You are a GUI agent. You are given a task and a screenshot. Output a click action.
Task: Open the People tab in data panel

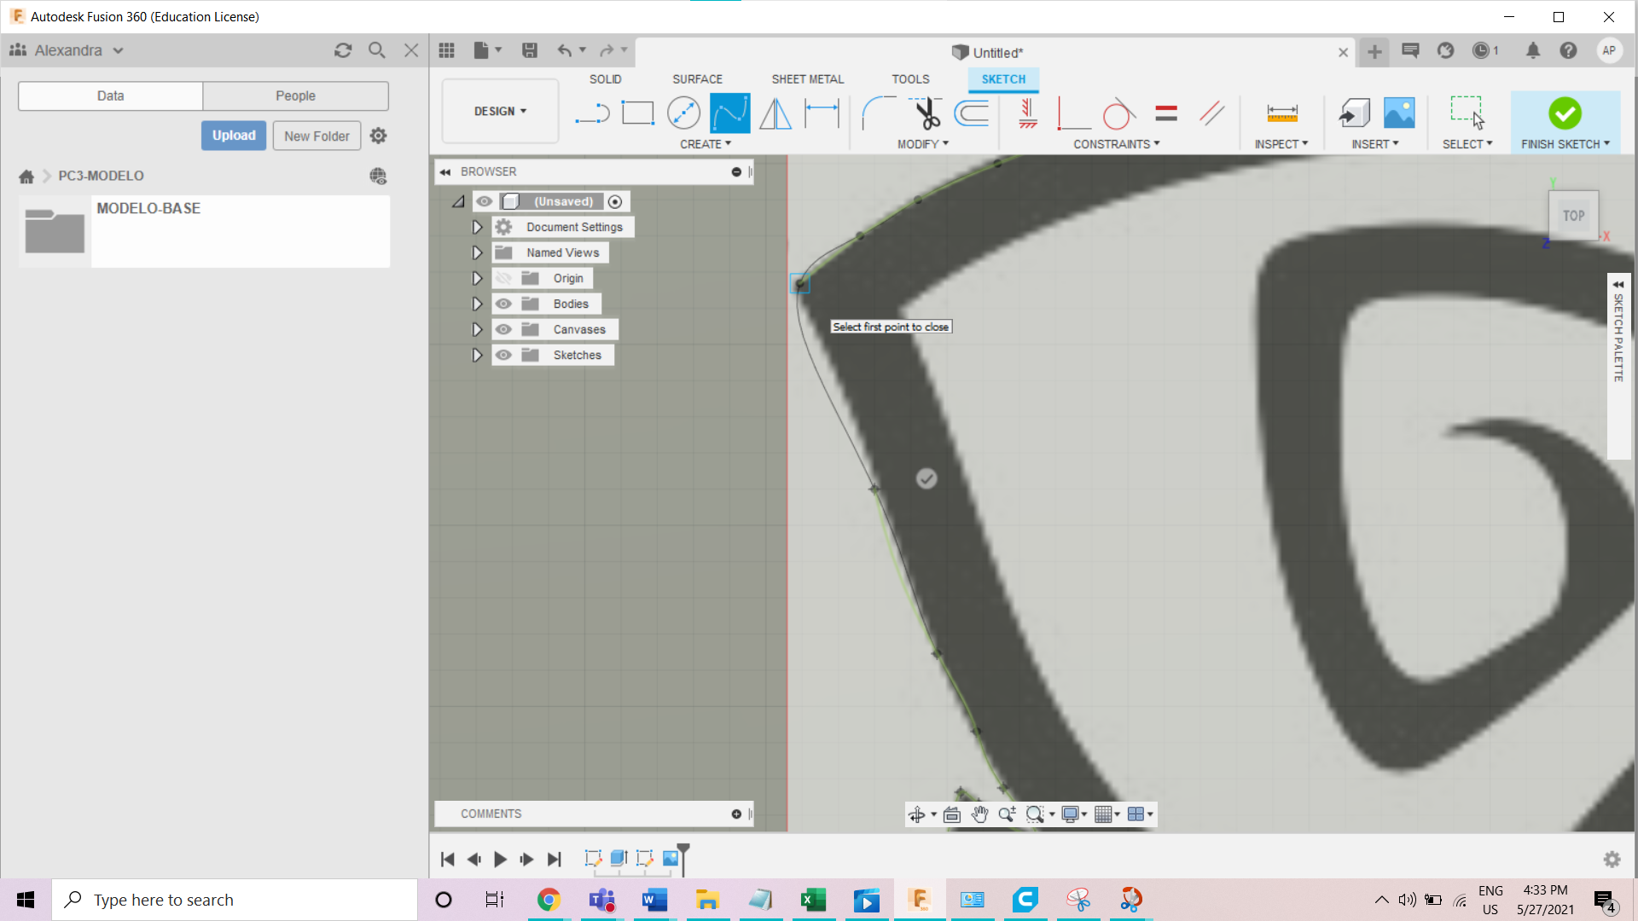click(x=295, y=96)
